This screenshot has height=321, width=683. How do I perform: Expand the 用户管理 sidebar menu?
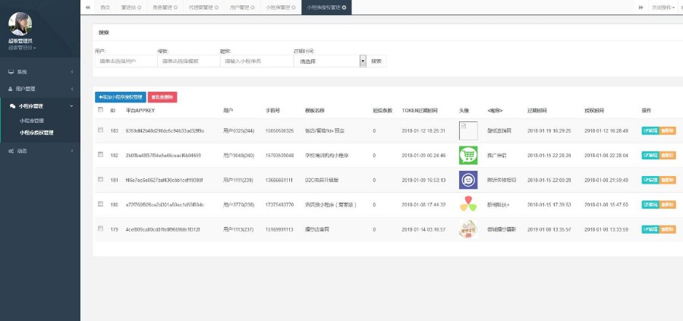tap(39, 89)
